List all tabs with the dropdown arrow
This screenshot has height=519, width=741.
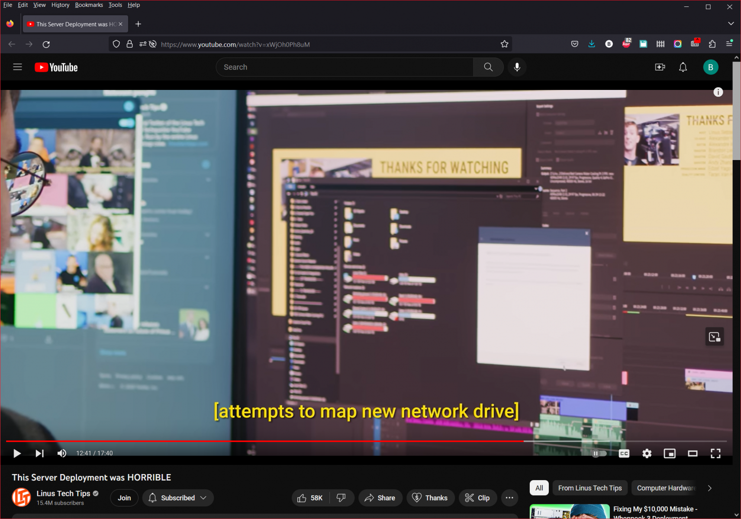(x=731, y=23)
